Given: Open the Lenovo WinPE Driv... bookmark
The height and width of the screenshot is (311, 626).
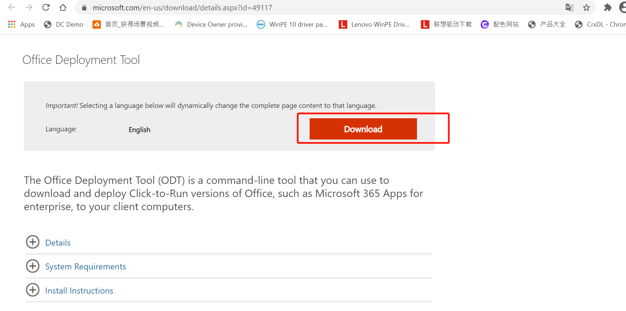Looking at the screenshot, I should pyautogui.click(x=374, y=24).
